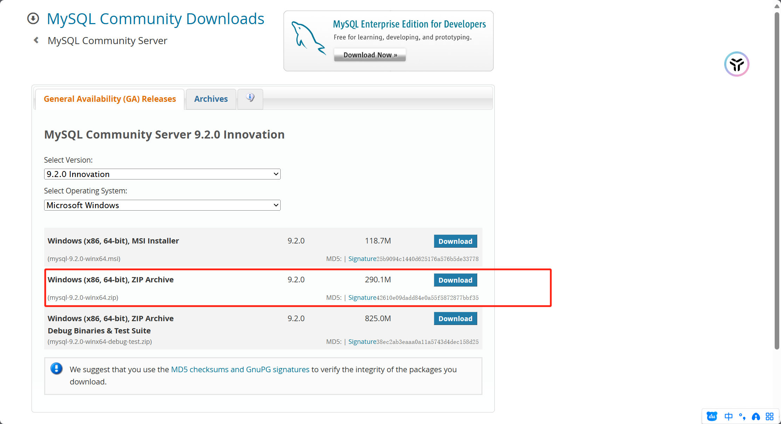Screen dimensions: 781x424
Task: Click the 825.0M size value
Action: pyautogui.click(x=378, y=318)
